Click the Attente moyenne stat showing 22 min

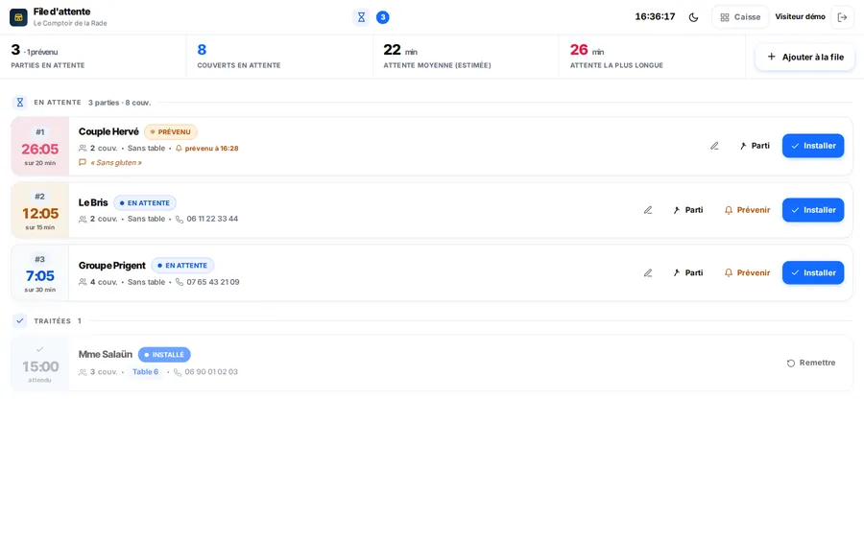click(466, 57)
